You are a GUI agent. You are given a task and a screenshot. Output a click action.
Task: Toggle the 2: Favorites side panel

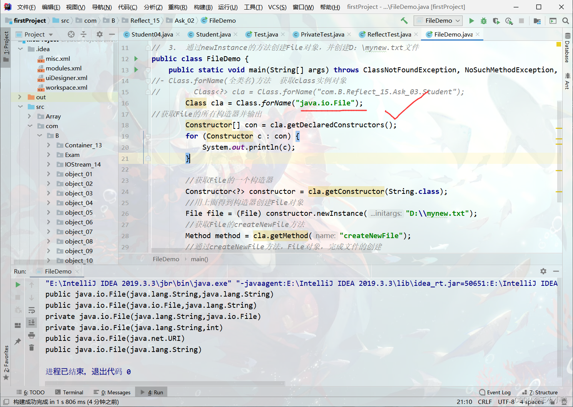coord(6,363)
